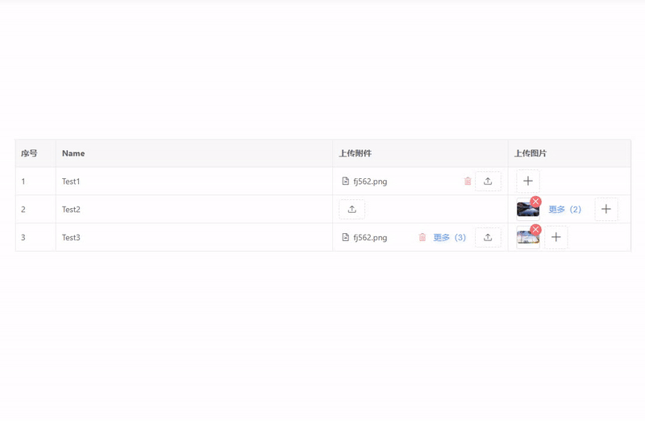Screen dimensions: 645x421
Task: Select row number 3 cell
Action: point(35,237)
